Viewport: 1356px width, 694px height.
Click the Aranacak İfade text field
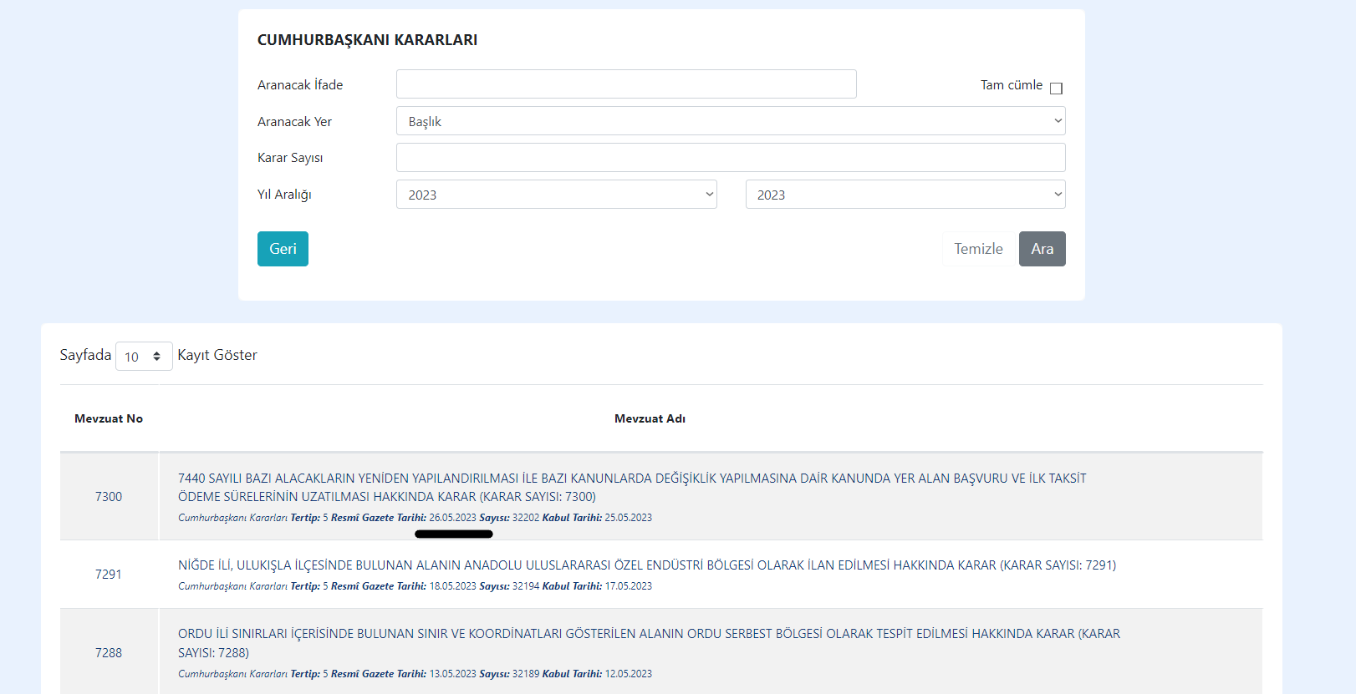[x=625, y=84]
